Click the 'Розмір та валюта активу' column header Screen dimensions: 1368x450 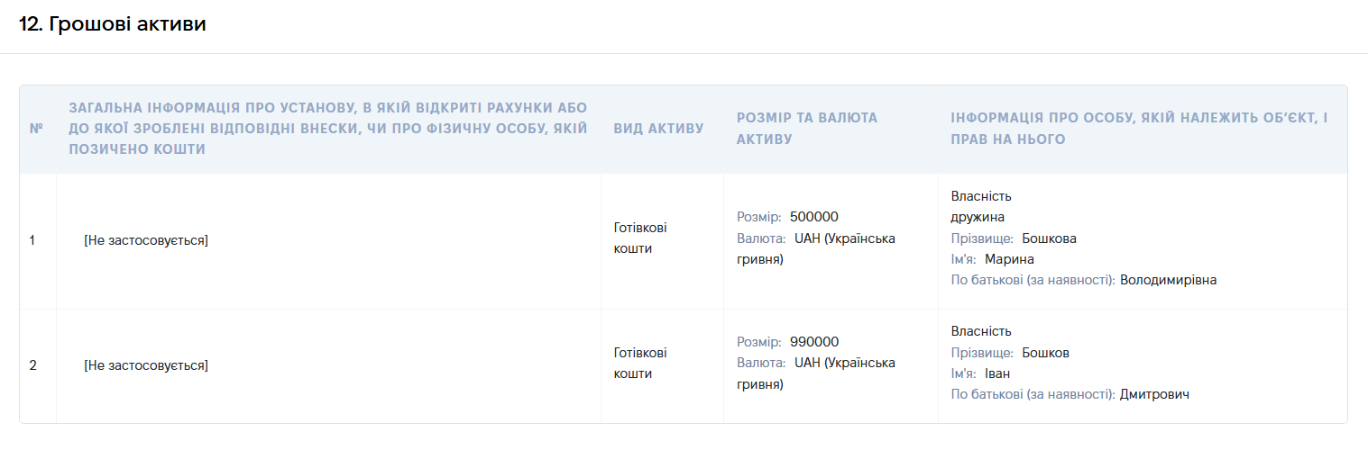[807, 129]
